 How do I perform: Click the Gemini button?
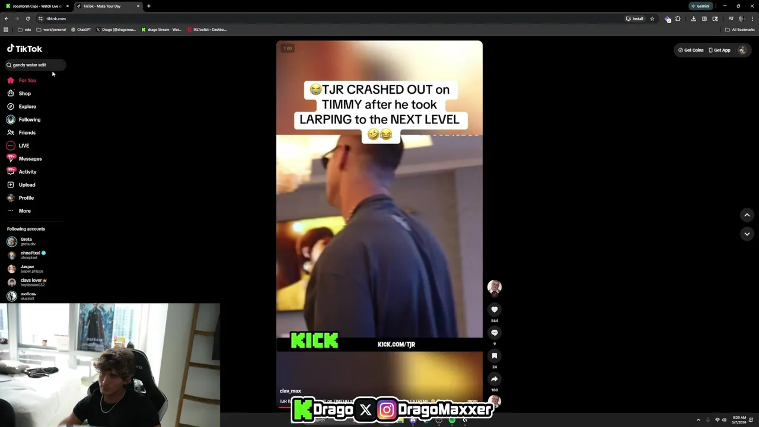tap(700, 6)
